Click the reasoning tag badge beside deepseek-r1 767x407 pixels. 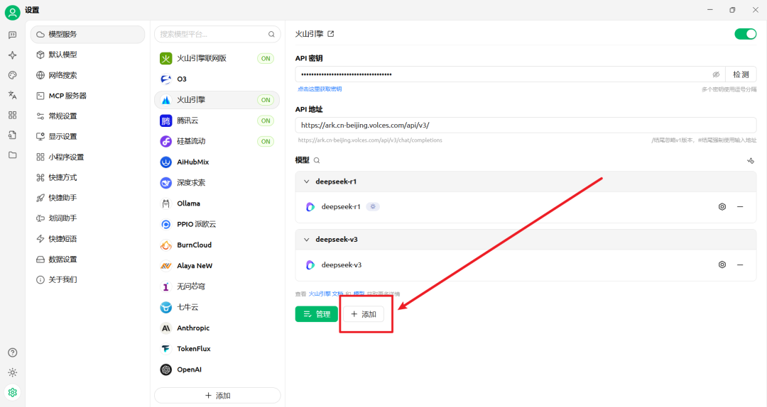point(373,206)
